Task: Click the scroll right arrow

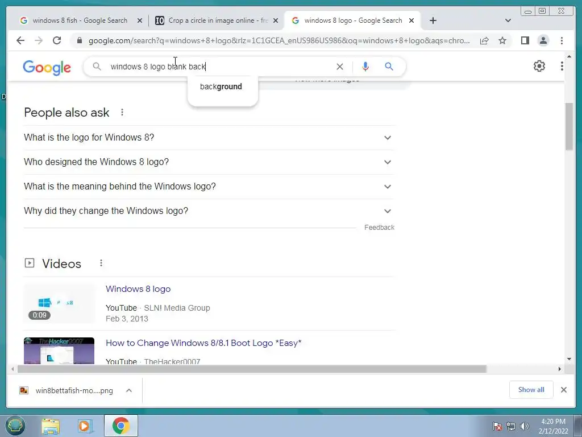Action: [560, 369]
